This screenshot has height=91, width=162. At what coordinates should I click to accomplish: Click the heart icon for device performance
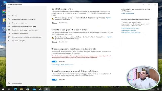point(9,37)
